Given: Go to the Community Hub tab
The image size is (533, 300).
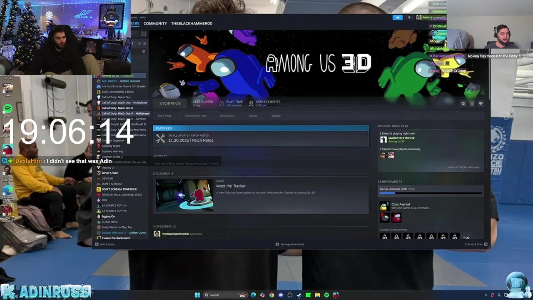Looking at the screenshot, I should point(195,116).
